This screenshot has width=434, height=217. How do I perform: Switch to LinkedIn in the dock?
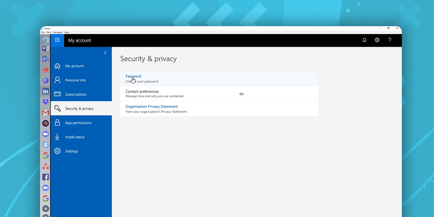tap(45, 91)
